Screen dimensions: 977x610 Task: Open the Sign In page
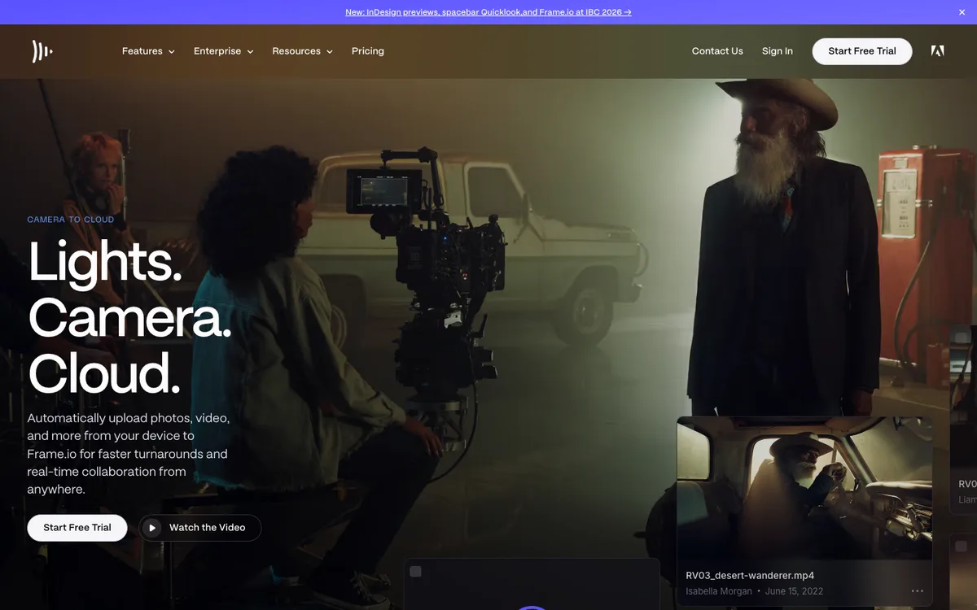pyautogui.click(x=778, y=51)
